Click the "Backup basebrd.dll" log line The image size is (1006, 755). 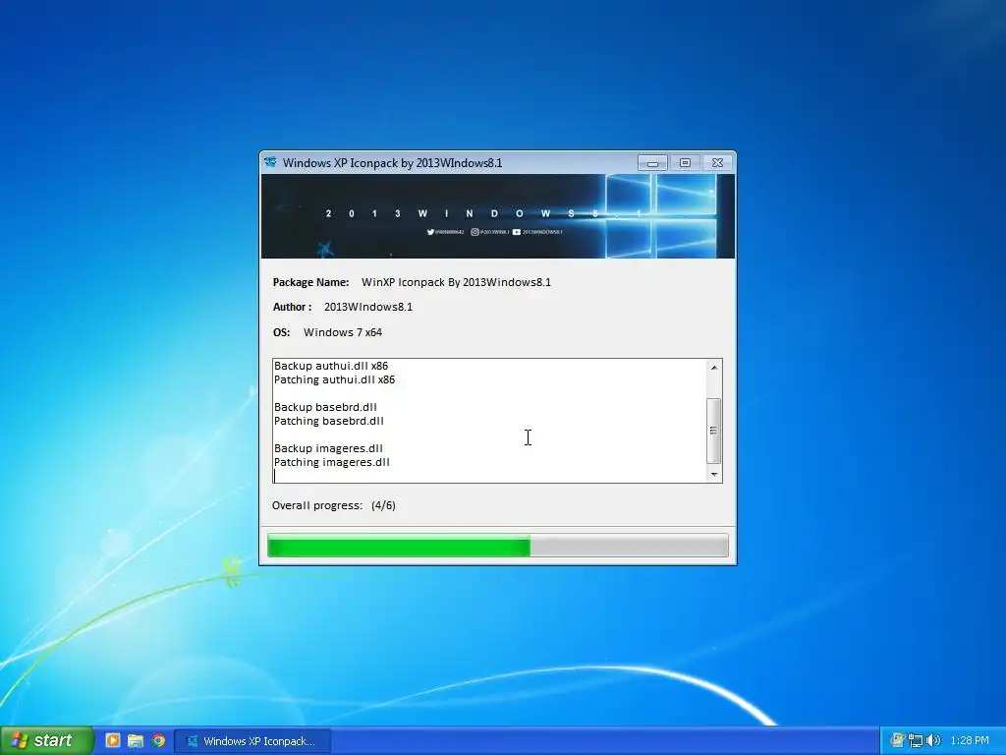(x=325, y=407)
